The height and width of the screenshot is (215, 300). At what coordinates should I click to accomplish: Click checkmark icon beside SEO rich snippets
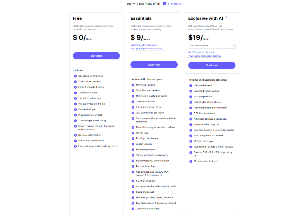coord(133,181)
